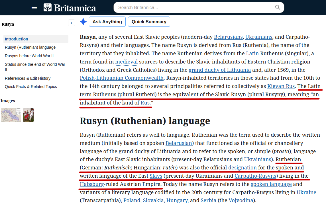The image size is (326, 209).
Task: Open the Vojvodina link
Action: (241, 200)
